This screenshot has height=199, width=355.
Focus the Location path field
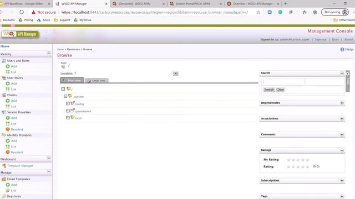(x=123, y=74)
